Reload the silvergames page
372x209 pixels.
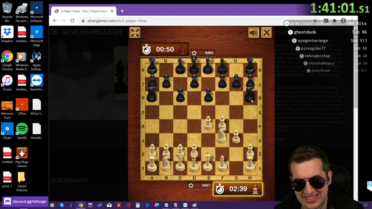click(72, 21)
